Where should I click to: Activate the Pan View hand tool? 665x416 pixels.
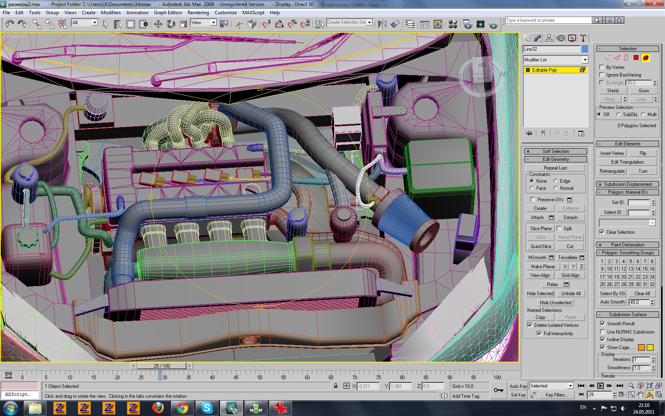click(x=640, y=395)
